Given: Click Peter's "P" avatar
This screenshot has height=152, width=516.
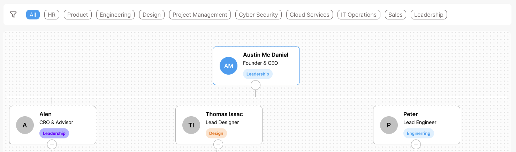Looking at the screenshot, I should click(x=389, y=125).
